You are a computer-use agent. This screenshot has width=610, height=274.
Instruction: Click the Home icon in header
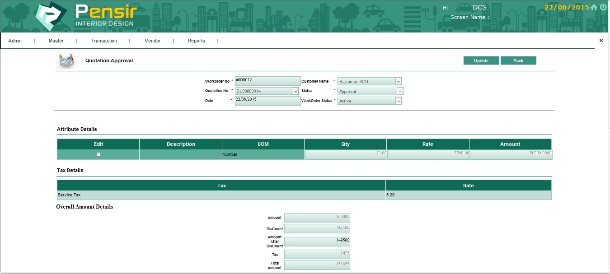(x=594, y=8)
